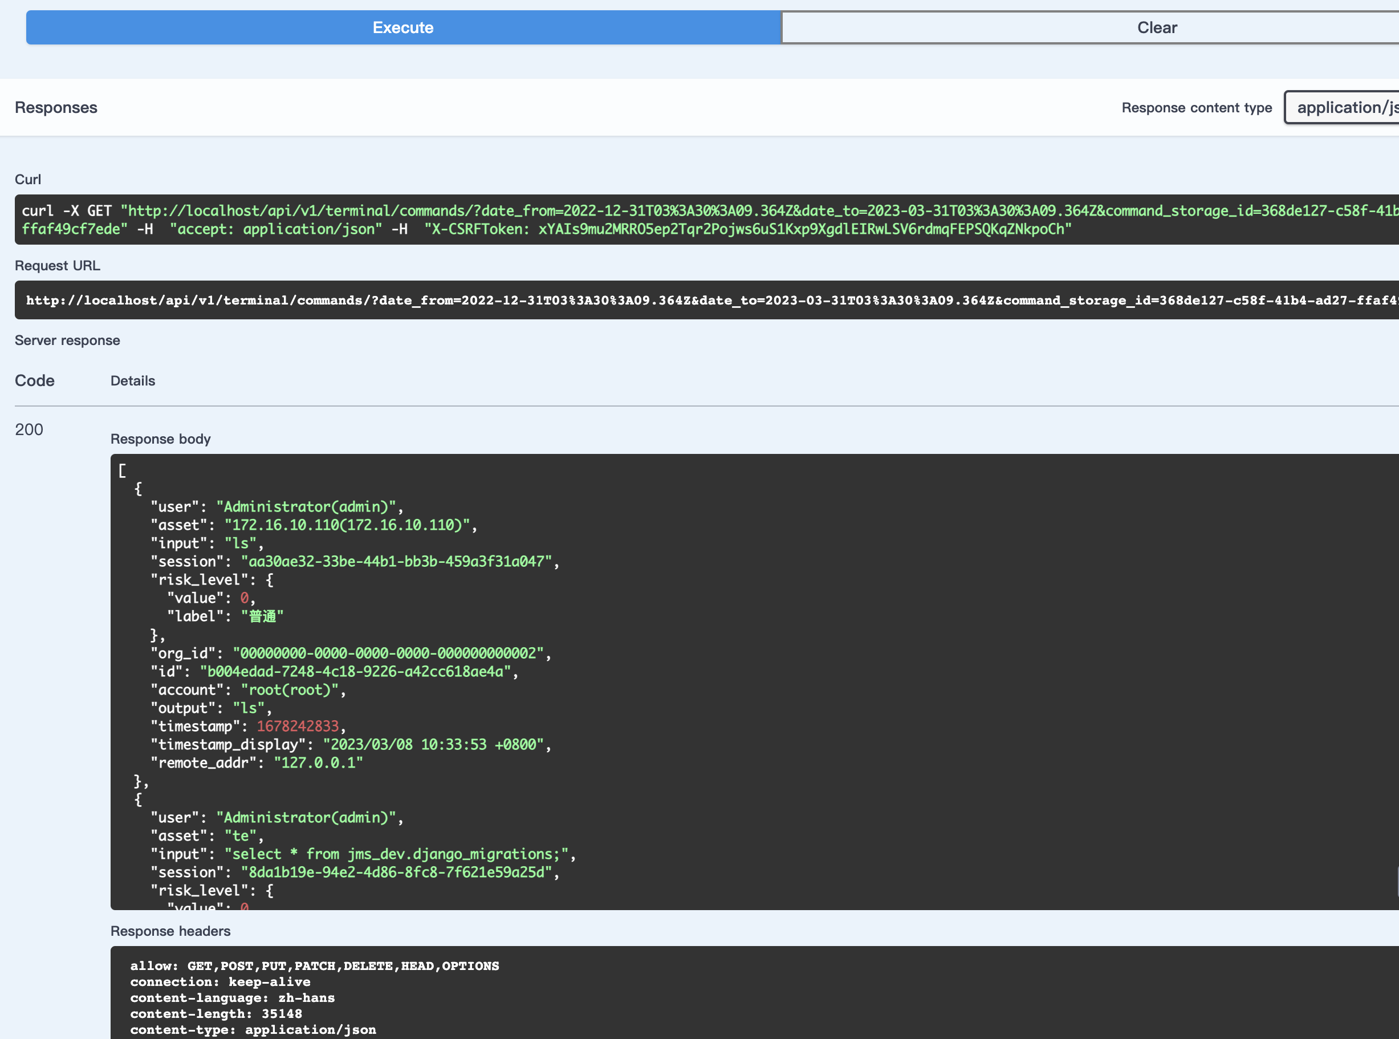The width and height of the screenshot is (1399, 1039).
Task: Click the Execute button
Action: 402,27
